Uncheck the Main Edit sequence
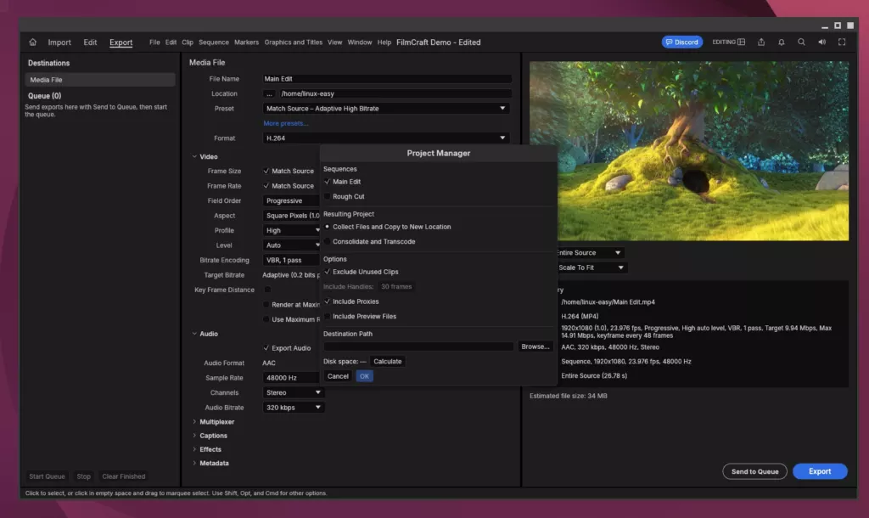 coord(327,182)
